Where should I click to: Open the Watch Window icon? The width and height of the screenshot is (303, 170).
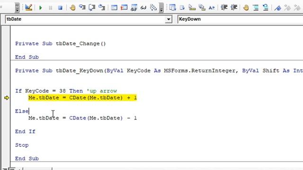click(134, 8)
